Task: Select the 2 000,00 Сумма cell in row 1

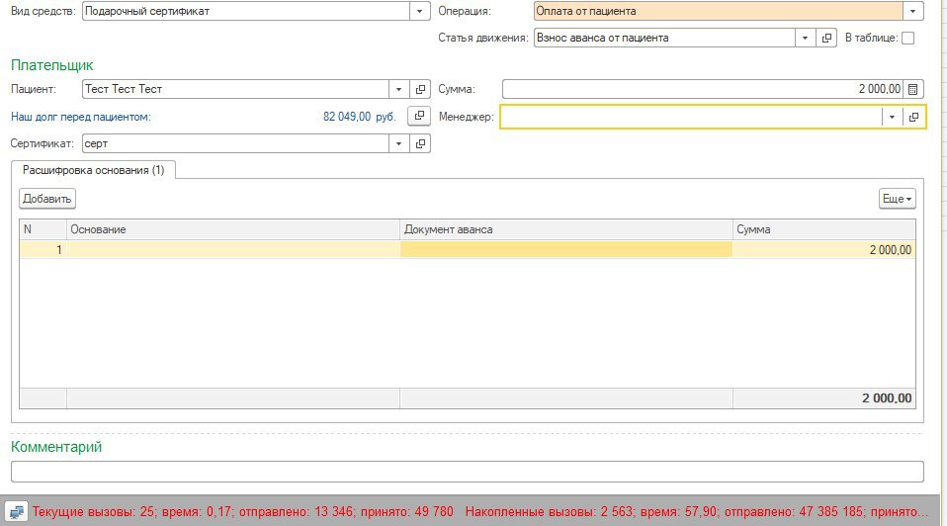Action: [823, 249]
